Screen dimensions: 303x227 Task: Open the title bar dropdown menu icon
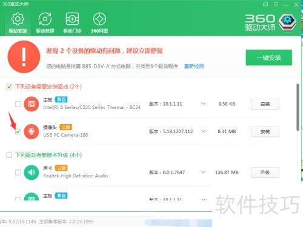point(276,4)
